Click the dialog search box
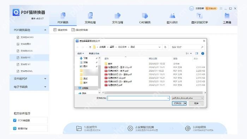This screenshot has width=247, height=139. coord(187,47)
